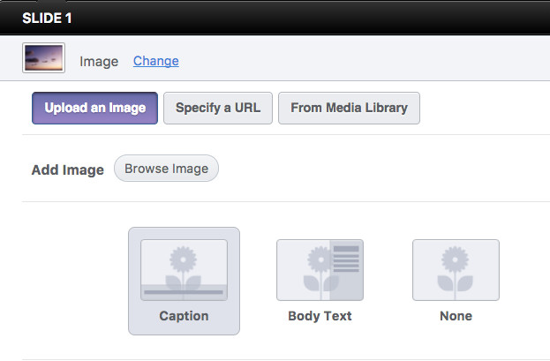This screenshot has width=550, height=361.
Task: Click the flower graphic in the Caption layout
Action: pyautogui.click(x=184, y=265)
